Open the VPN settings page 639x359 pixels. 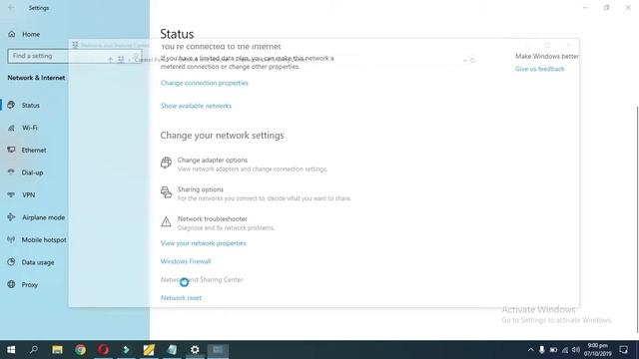coord(29,195)
